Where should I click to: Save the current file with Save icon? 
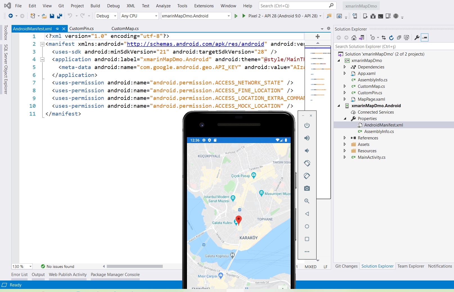click(x=52, y=16)
